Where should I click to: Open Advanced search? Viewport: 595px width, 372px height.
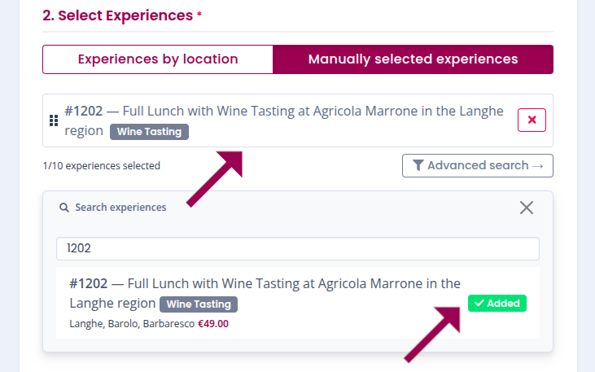477,165
